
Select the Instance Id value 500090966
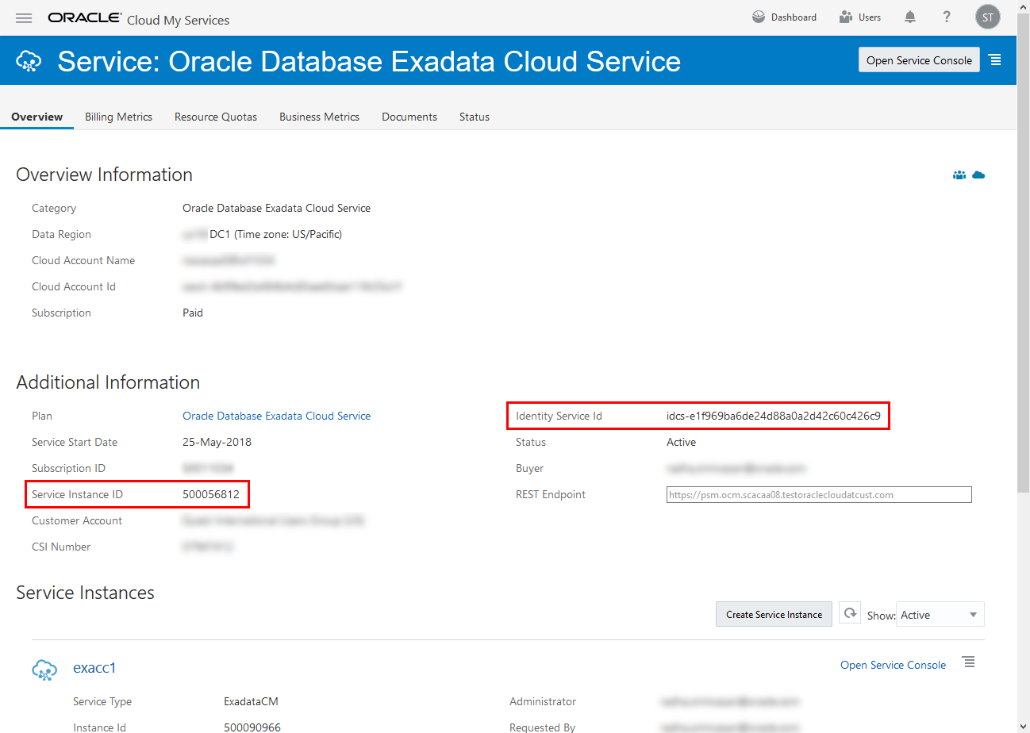(x=252, y=727)
